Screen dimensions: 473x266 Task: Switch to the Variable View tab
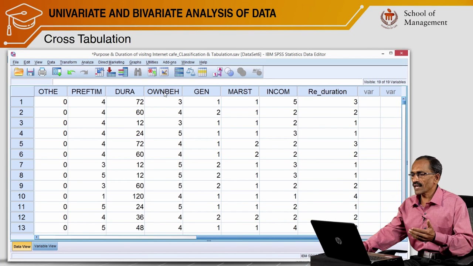tap(45, 246)
